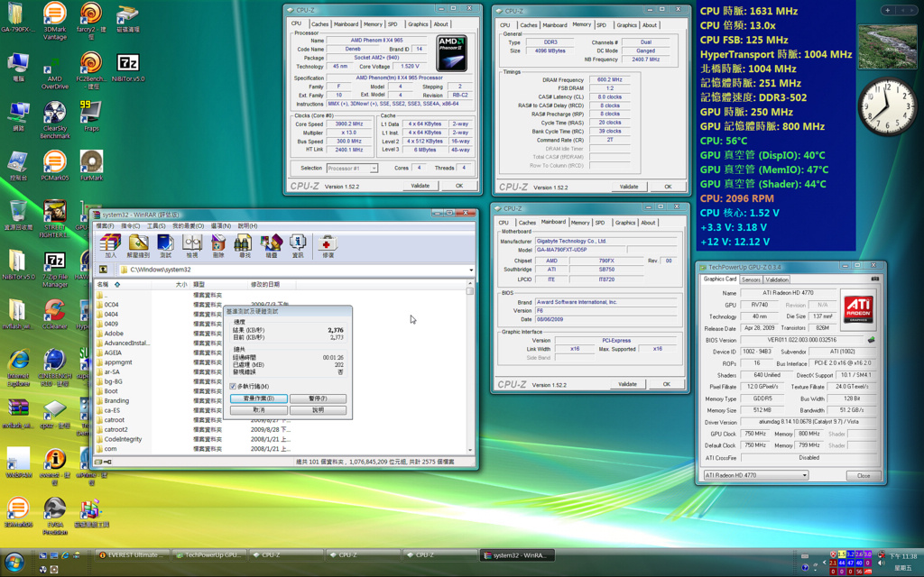Screen dimensions: 924x577
Task: Expand the C:\Windows\system32 path dropdown in WinRAR
Action: (471, 270)
